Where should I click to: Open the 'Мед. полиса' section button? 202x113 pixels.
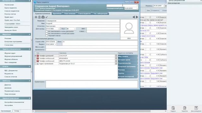pyautogui.click(x=128, y=56)
